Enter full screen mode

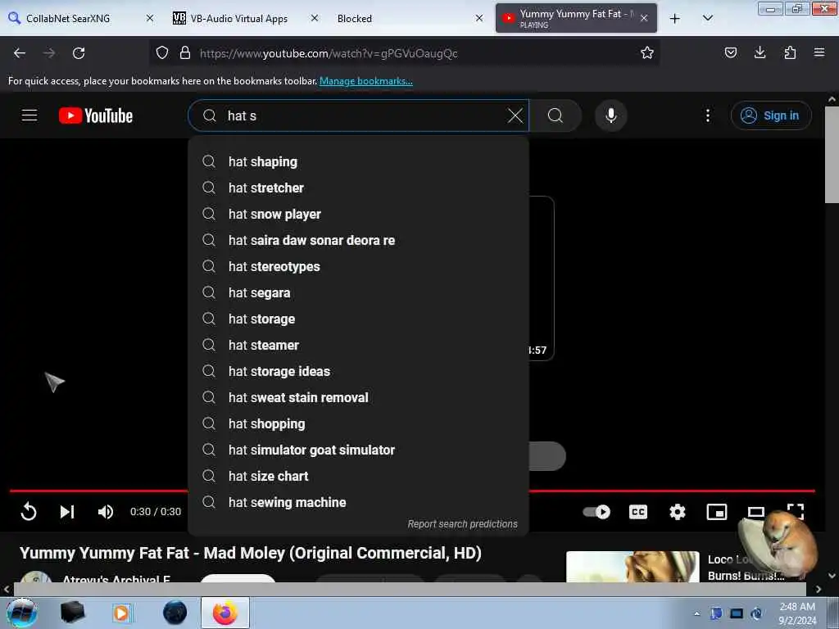tap(795, 511)
